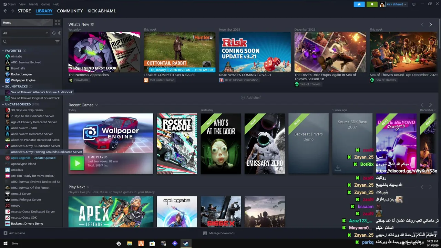The width and height of the screenshot is (441, 248).
Task: Open the Help menu
Action: (56, 4)
